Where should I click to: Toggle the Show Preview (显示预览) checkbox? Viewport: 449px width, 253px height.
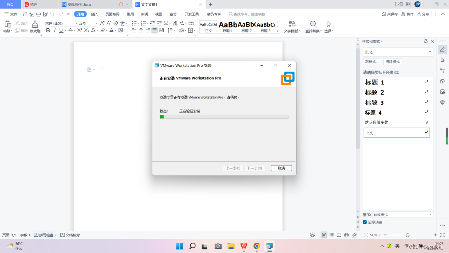365,222
